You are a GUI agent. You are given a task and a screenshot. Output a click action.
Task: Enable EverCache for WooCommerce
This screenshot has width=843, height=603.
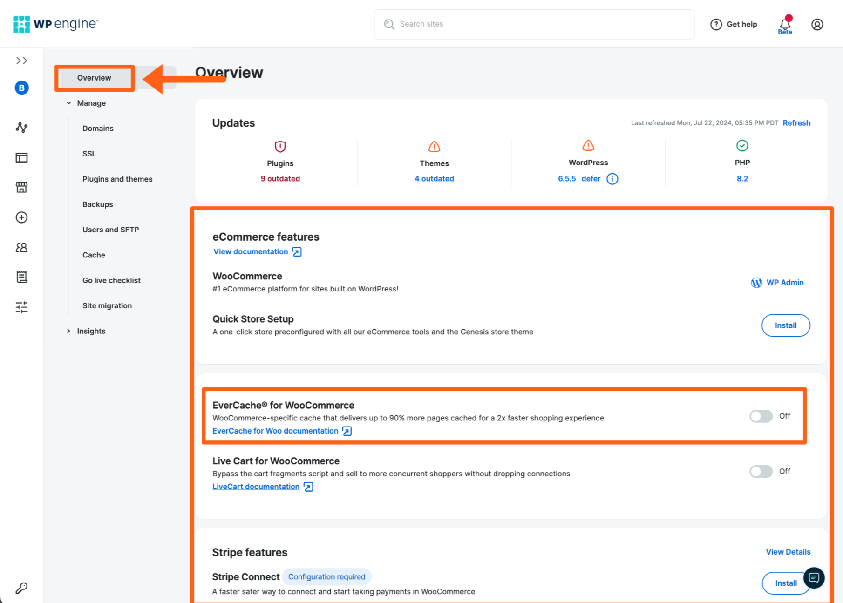tap(761, 416)
